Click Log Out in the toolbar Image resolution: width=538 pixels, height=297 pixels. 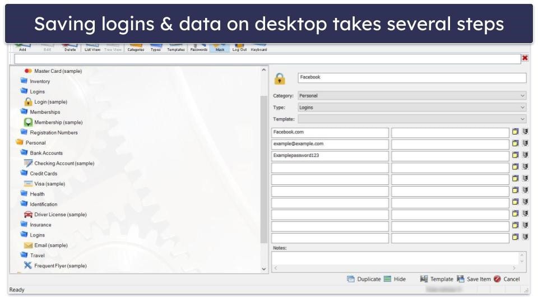(x=239, y=47)
